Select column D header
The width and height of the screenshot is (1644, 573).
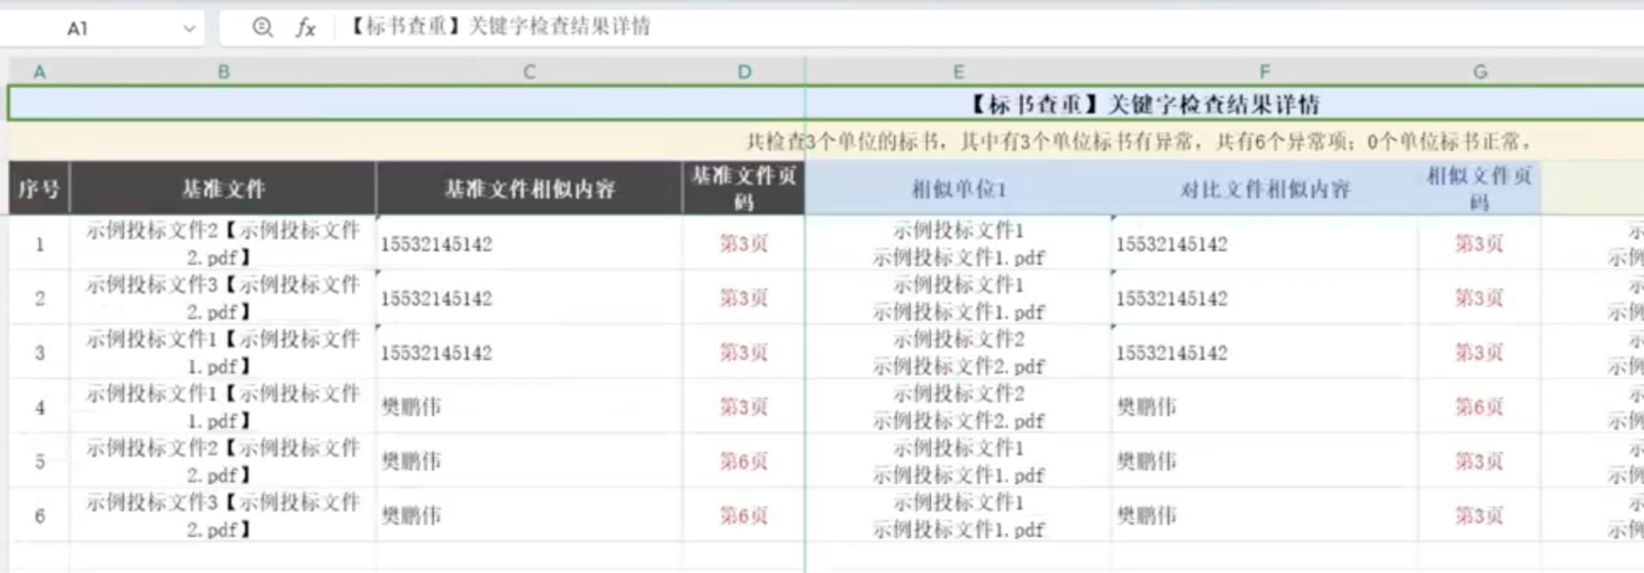[744, 72]
